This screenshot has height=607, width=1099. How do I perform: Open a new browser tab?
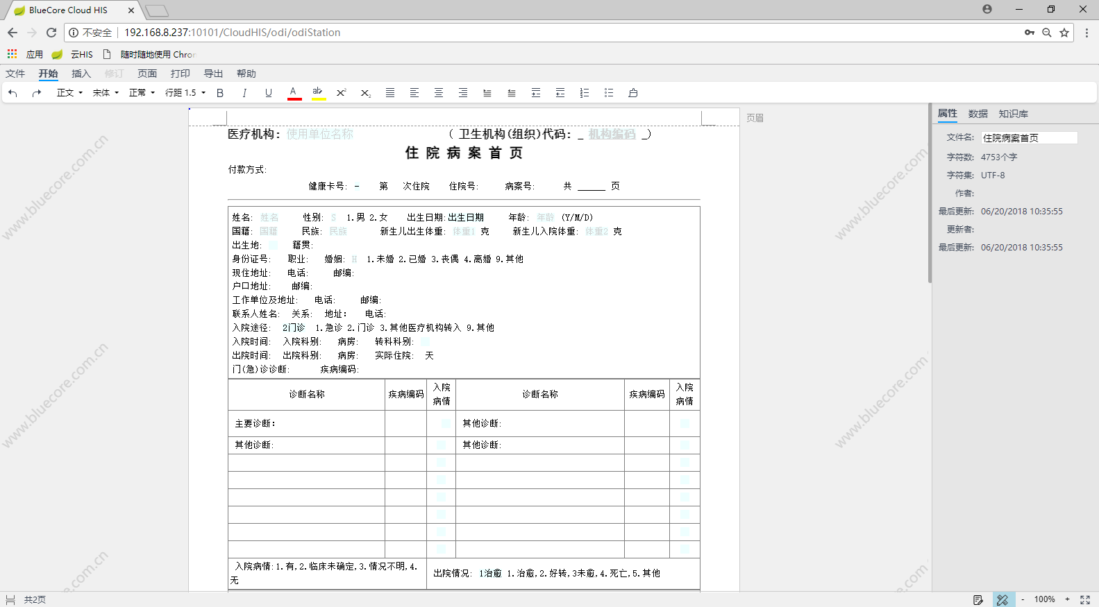pyautogui.click(x=157, y=10)
